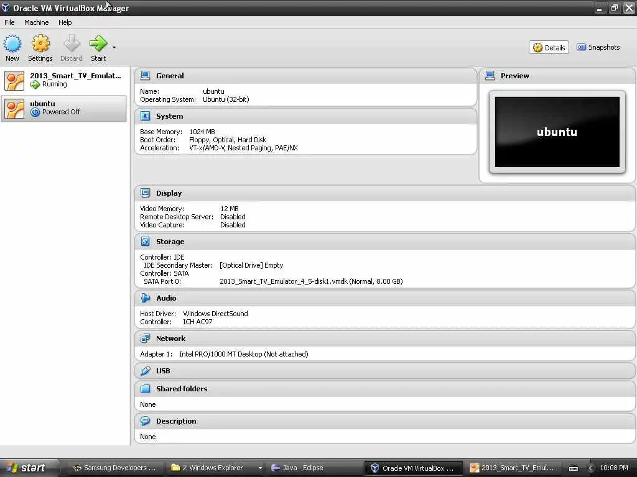Click the Details button

(549, 47)
